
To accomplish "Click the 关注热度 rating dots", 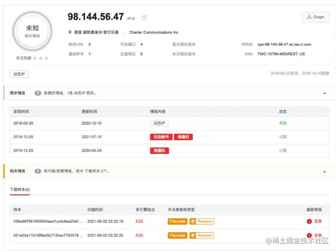I will (x=41, y=58).
